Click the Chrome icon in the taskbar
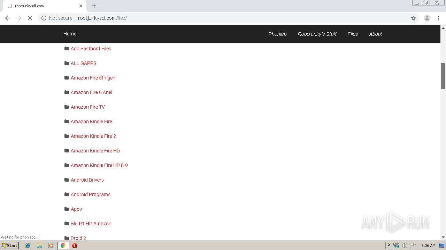The image size is (446, 250). point(63,245)
